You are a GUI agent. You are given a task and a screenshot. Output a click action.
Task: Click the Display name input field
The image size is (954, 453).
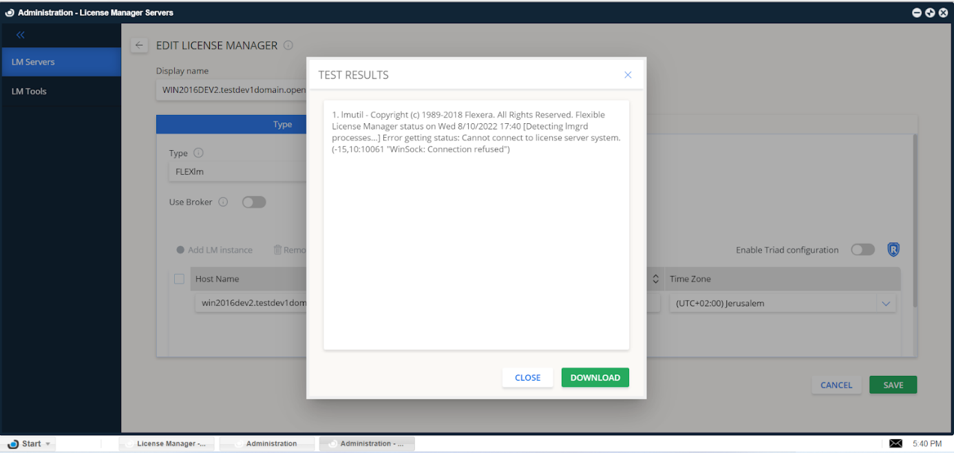click(x=231, y=89)
